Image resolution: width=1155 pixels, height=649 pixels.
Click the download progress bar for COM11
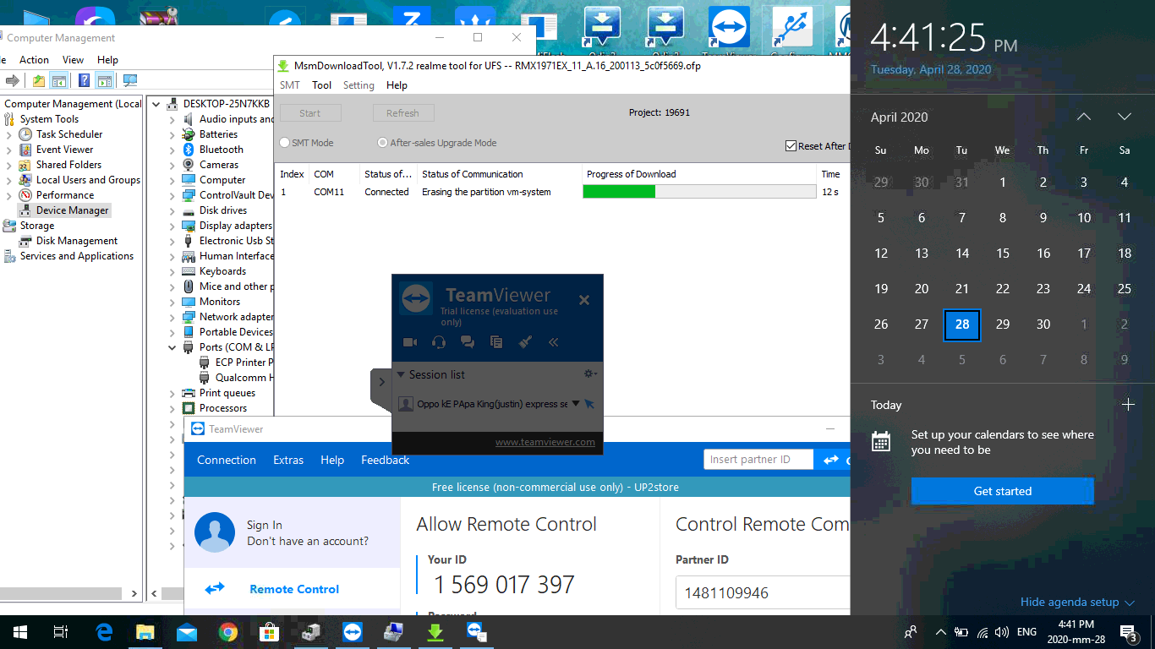(x=698, y=192)
